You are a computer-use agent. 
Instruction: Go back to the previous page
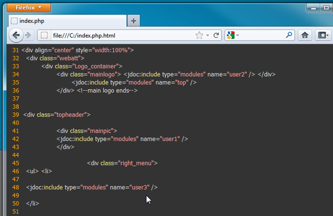click(16, 35)
